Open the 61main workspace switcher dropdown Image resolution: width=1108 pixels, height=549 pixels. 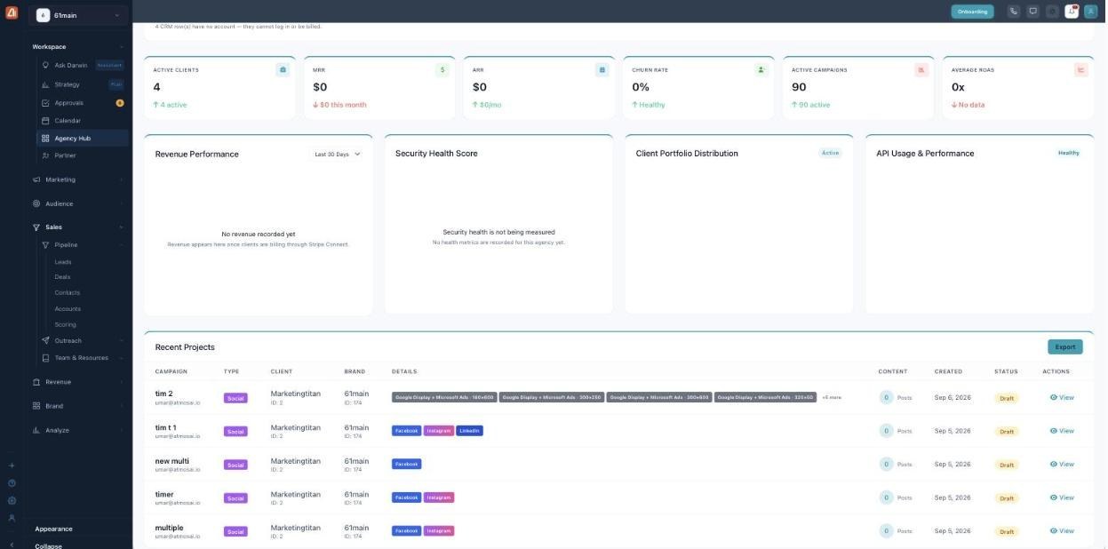pos(78,15)
